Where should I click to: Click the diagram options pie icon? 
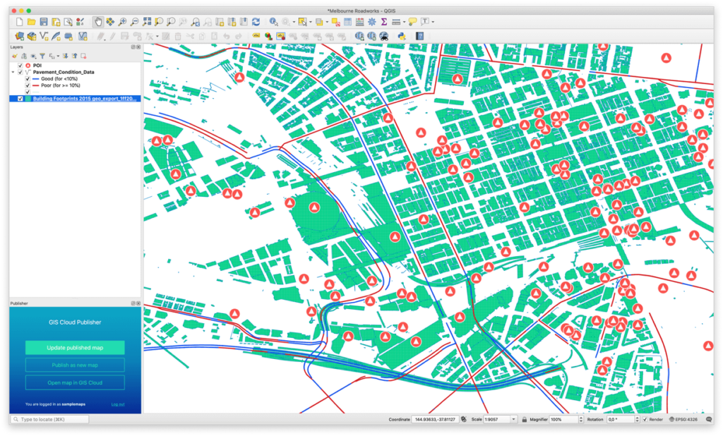pyautogui.click(x=268, y=36)
